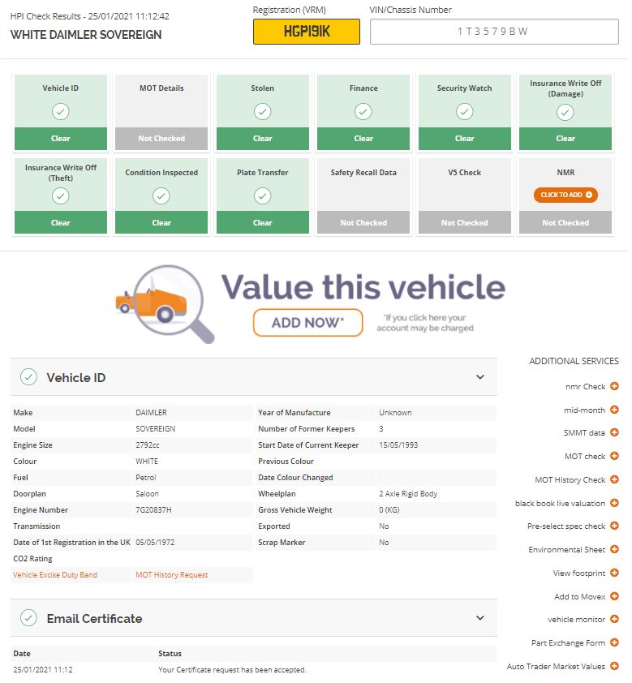
Task: Click the CLICK TO ADD NMR button
Action: (x=565, y=195)
